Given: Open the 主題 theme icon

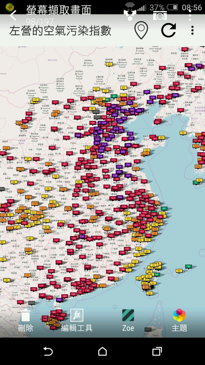Looking at the screenshot, I should (179, 321).
